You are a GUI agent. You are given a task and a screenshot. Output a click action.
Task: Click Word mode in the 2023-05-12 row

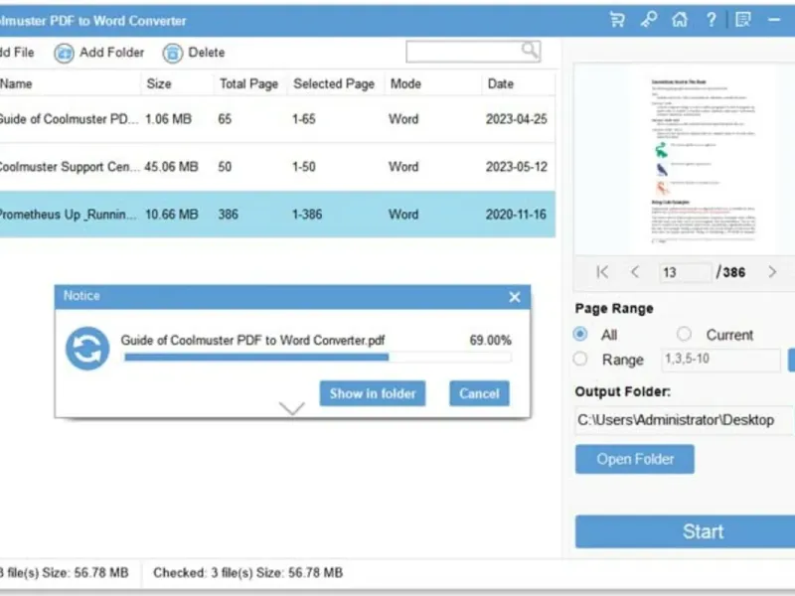pos(403,167)
